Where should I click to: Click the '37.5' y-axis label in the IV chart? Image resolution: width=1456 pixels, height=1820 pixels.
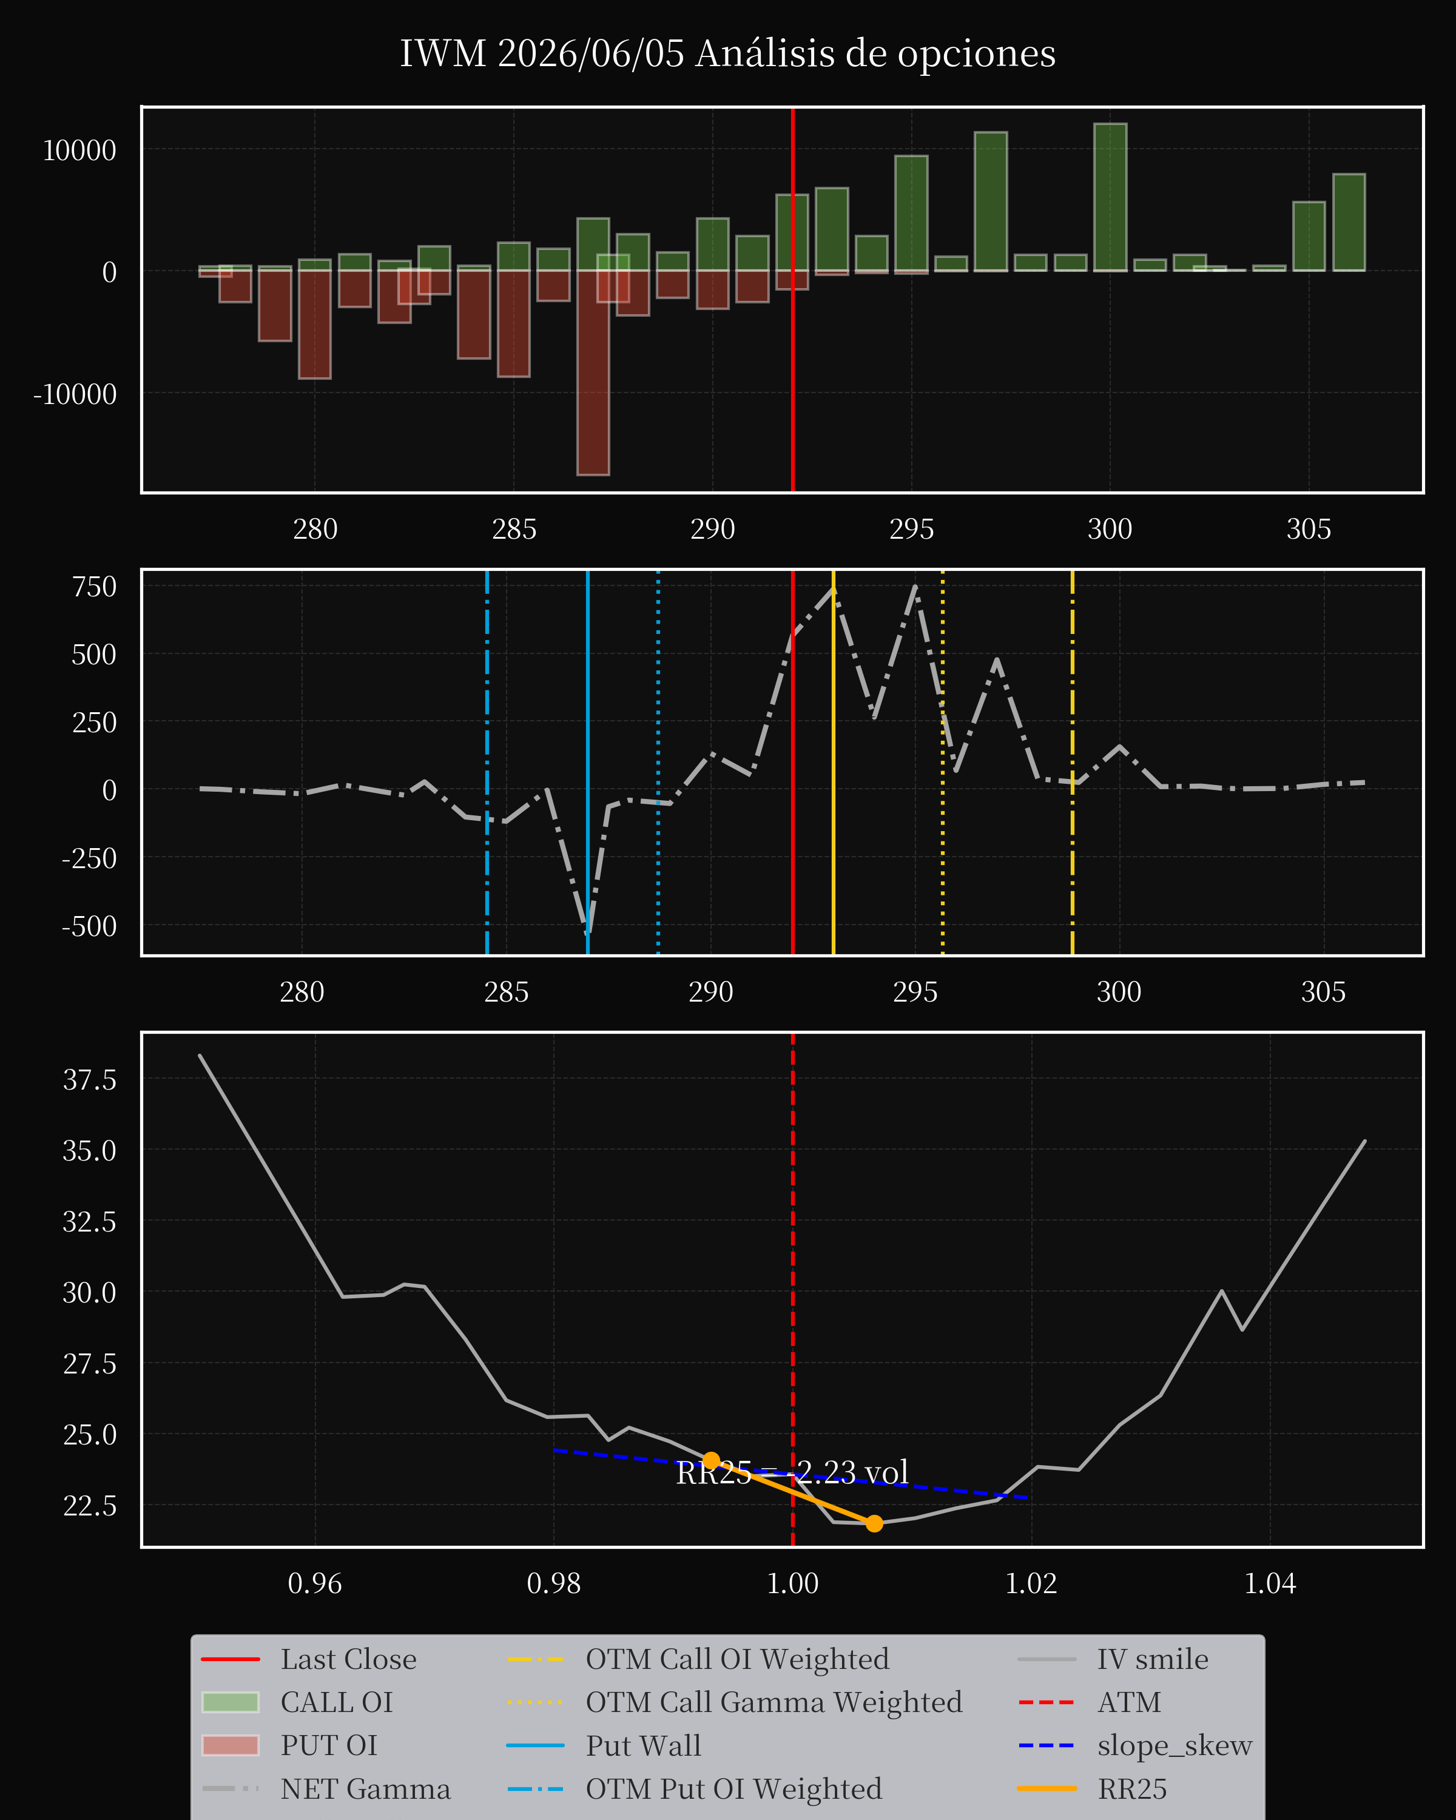(89, 1080)
